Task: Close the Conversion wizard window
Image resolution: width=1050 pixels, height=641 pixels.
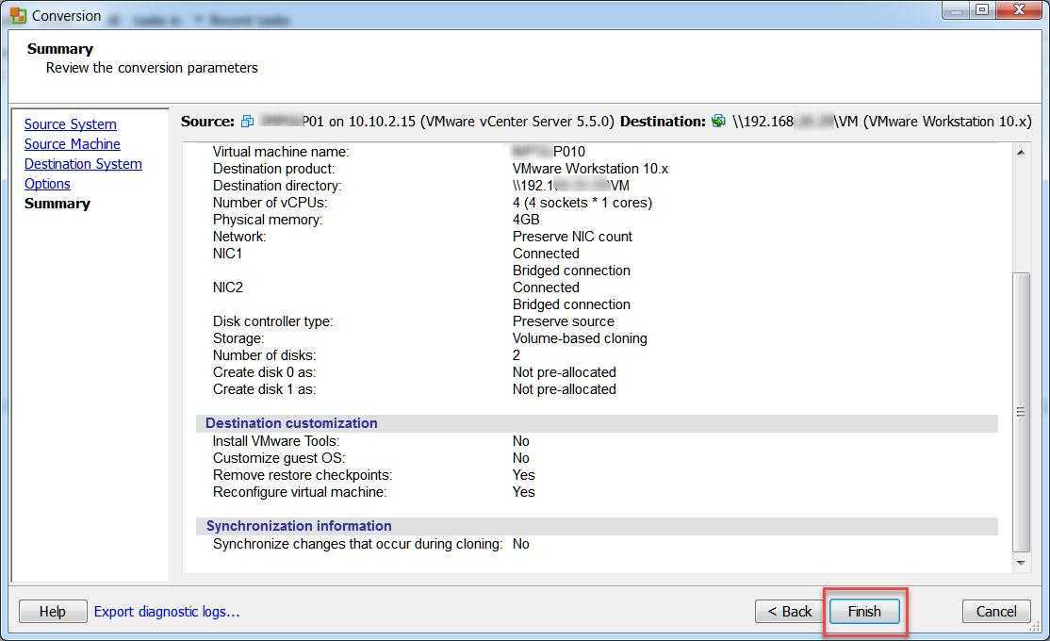Action: click(x=1017, y=10)
